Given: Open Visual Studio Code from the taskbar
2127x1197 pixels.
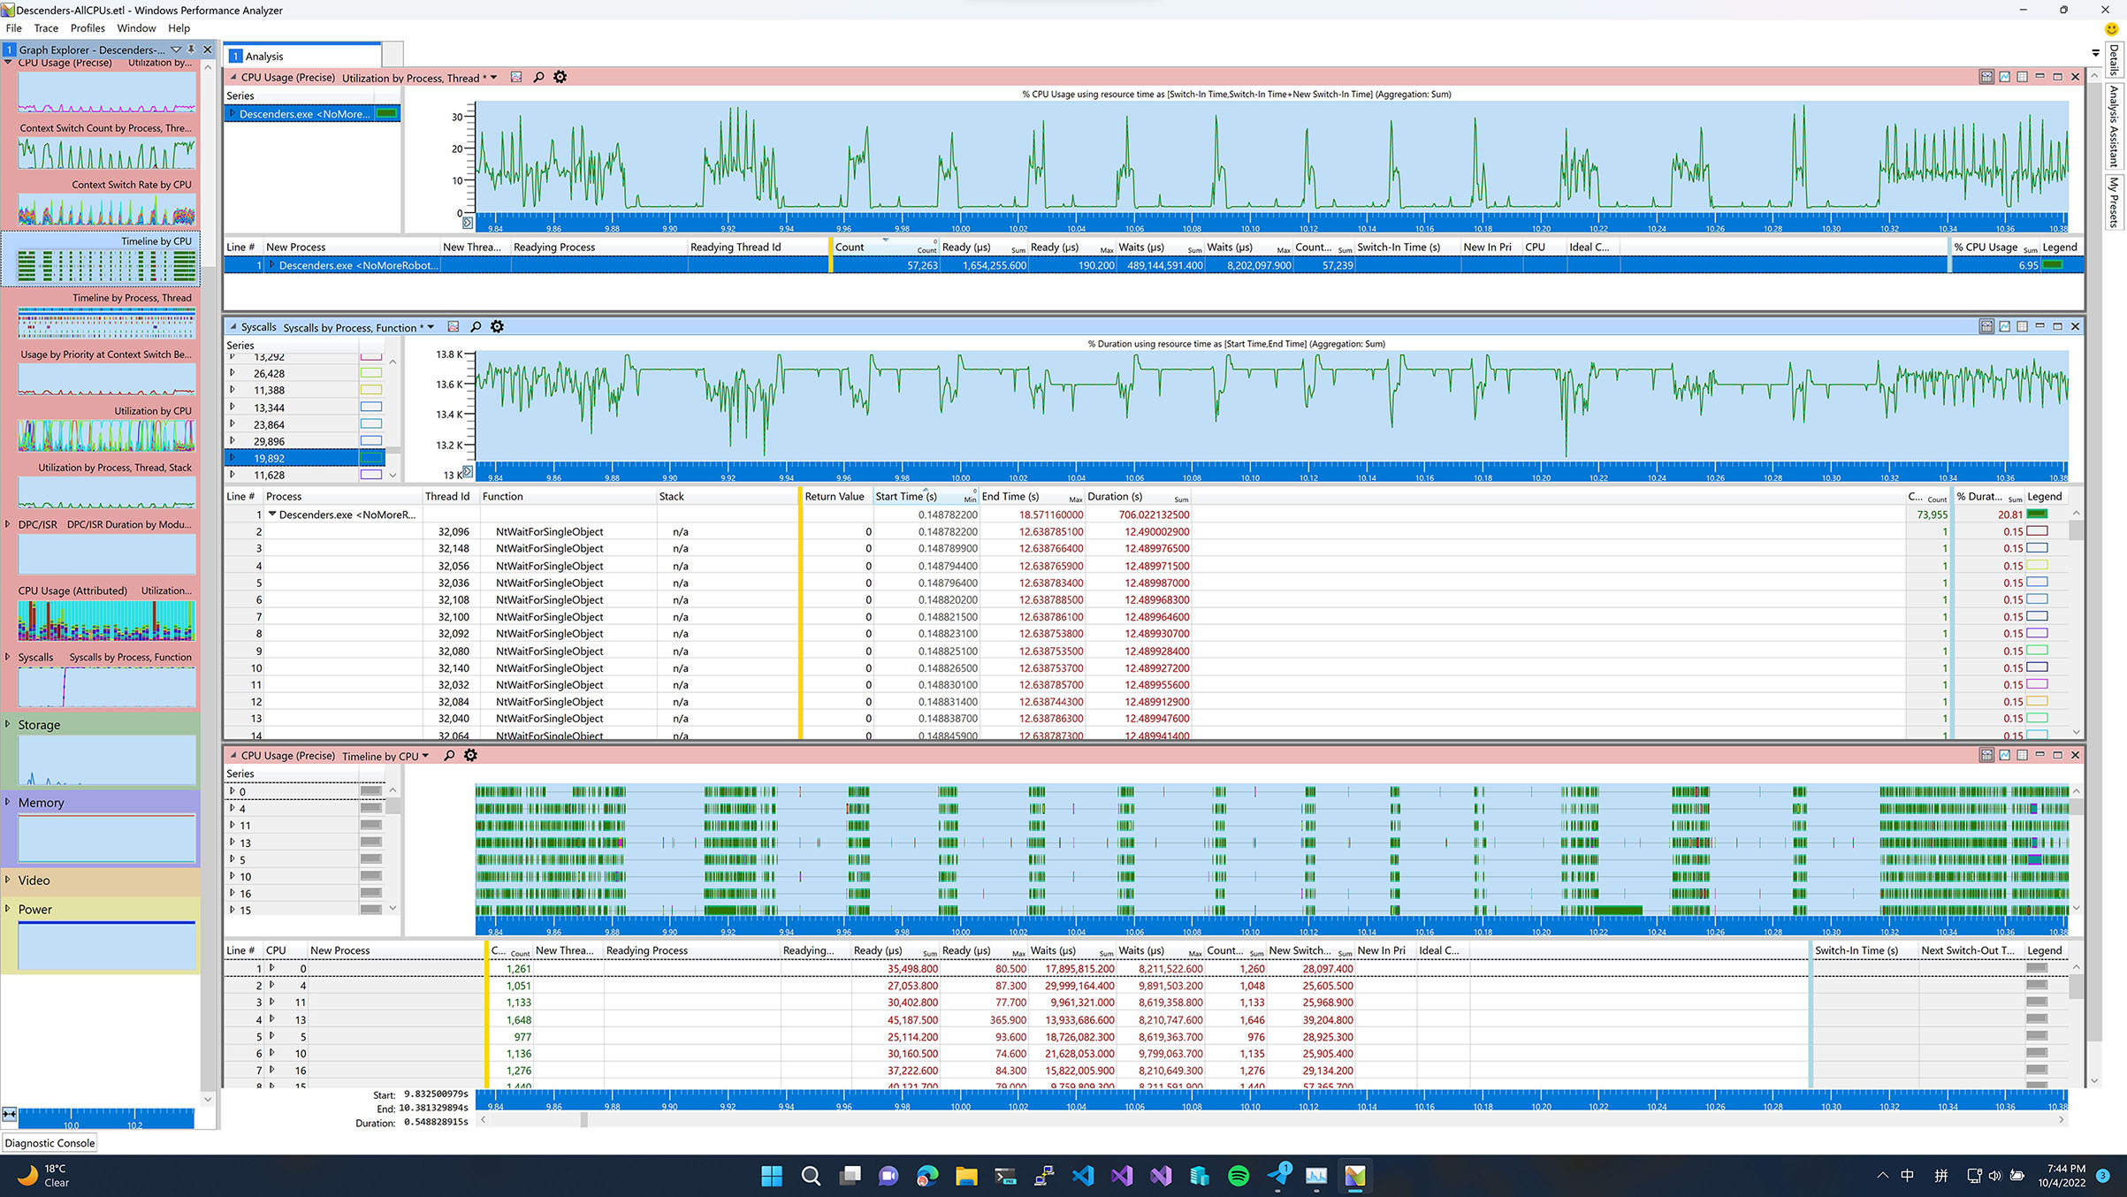Looking at the screenshot, I should 1082,1176.
